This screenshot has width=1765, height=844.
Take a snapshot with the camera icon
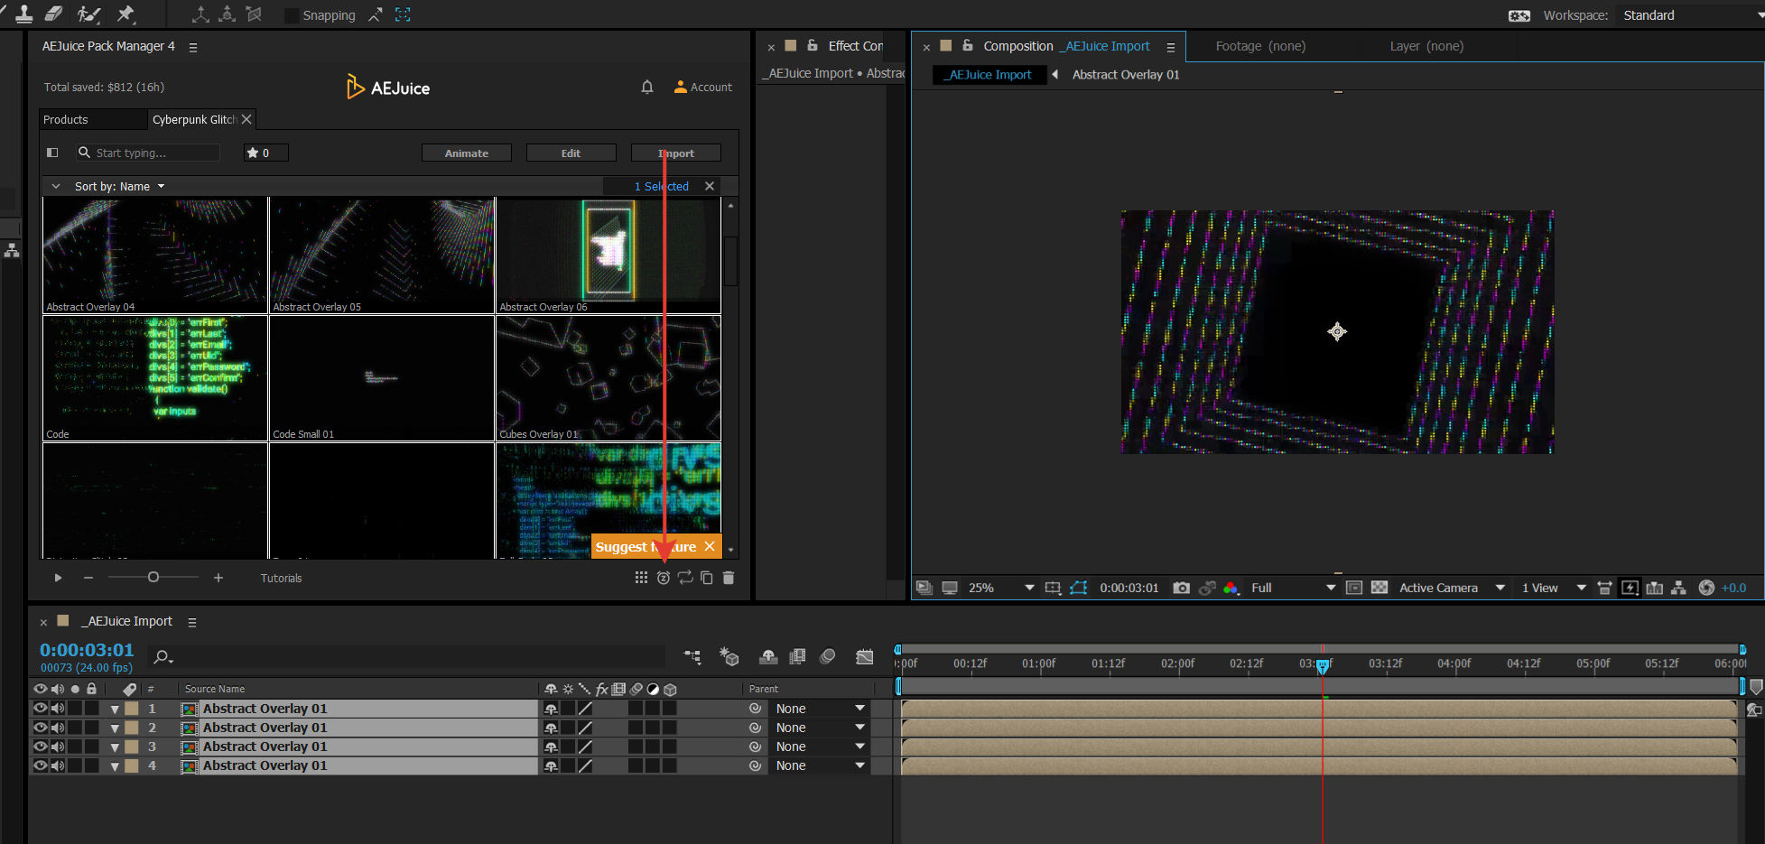[1181, 588]
